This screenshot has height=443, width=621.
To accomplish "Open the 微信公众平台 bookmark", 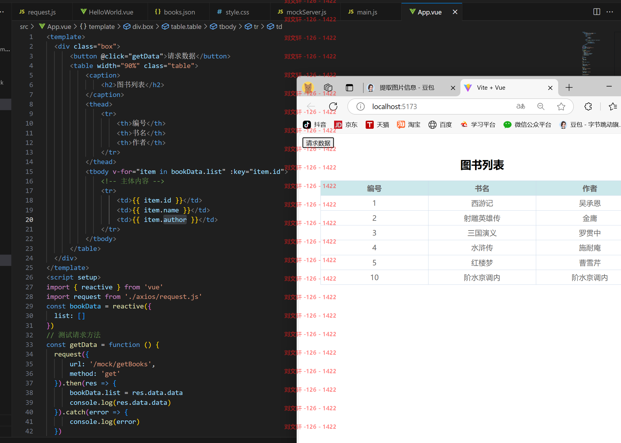I will click(x=527, y=124).
